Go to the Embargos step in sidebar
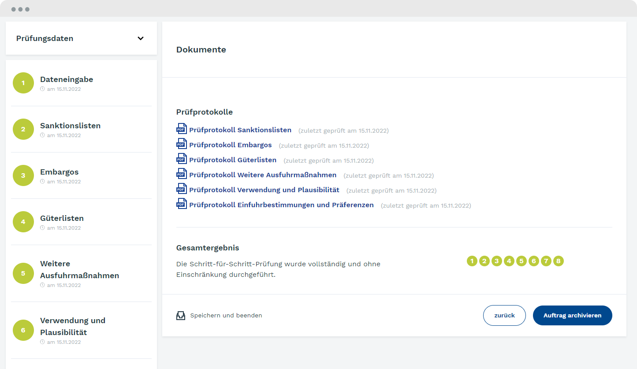The image size is (637, 369). 59,172
